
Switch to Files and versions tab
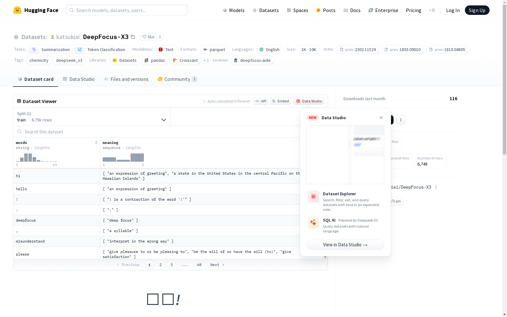point(126,79)
